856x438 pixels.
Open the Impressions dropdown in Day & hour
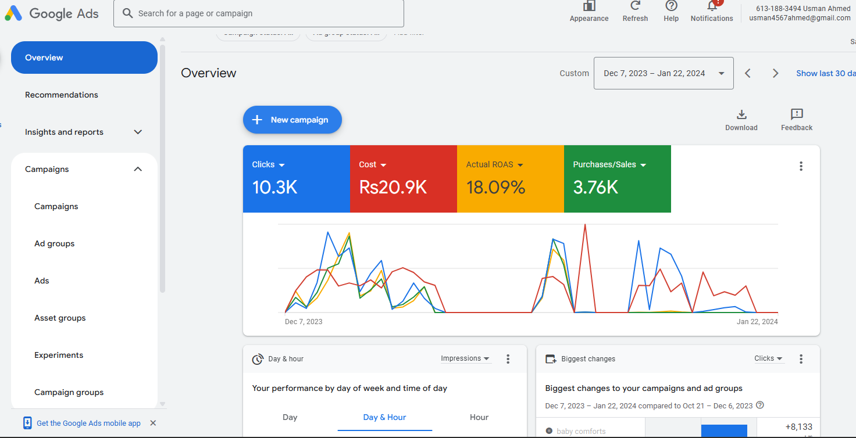pyautogui.click(x=465, y=358)
